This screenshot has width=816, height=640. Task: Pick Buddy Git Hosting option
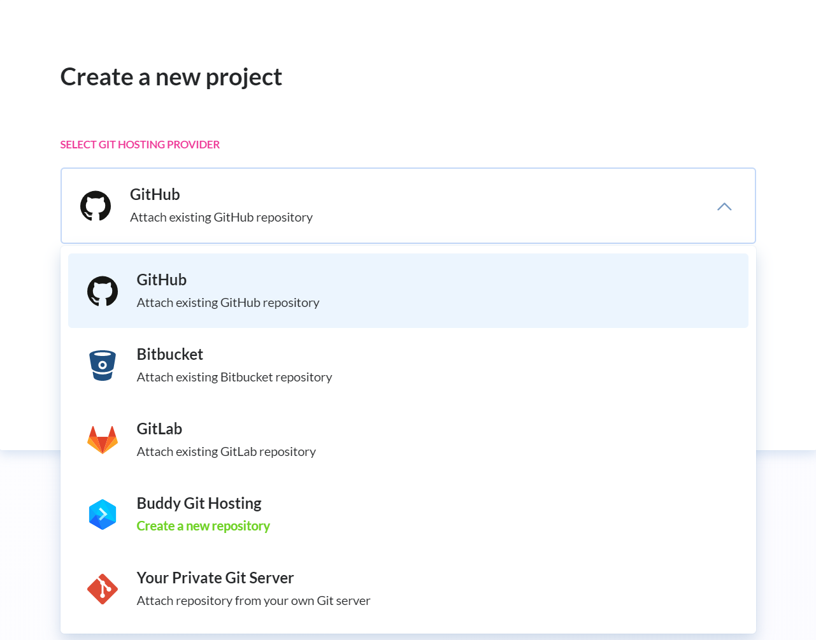(x=408, y=515)
